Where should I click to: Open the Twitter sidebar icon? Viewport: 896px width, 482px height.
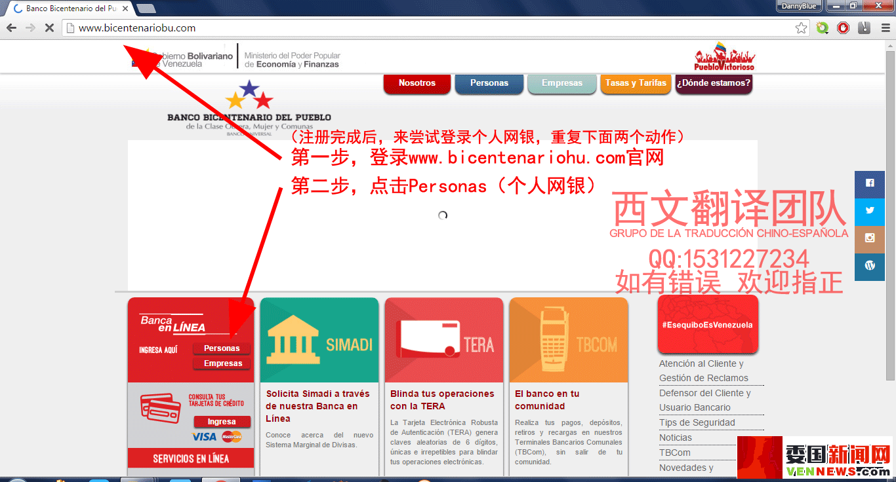coord(870,211)
